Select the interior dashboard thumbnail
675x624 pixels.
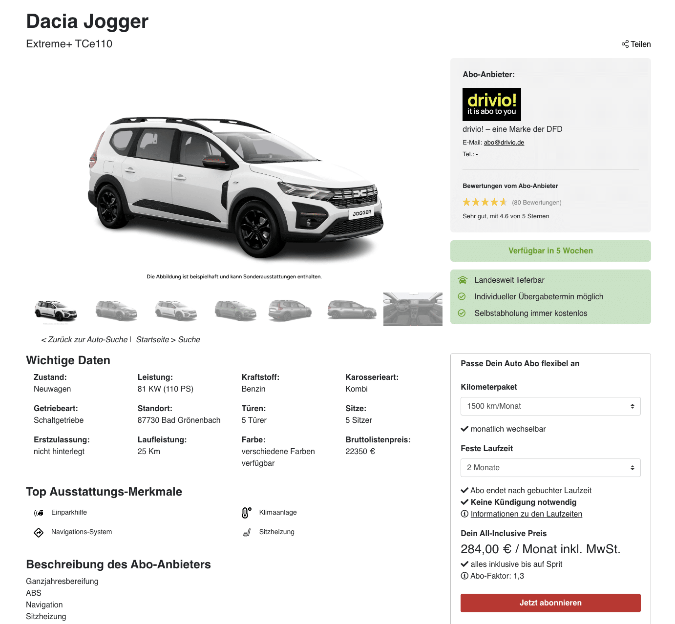pyautogui.click(x=413, y=310)
